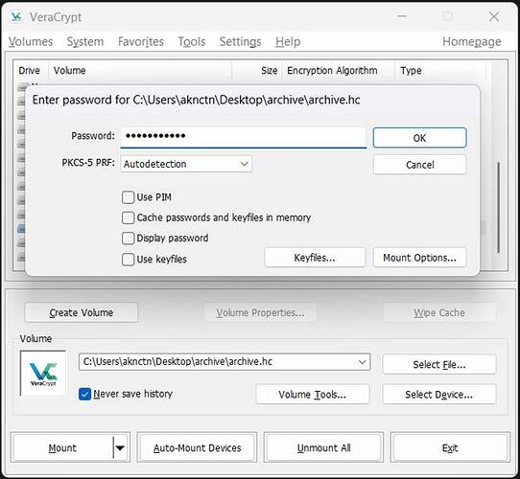This screenshot has width=520, height=479.
Task: Minimize the VeraCrypt window
Action: tap(402, 16)
